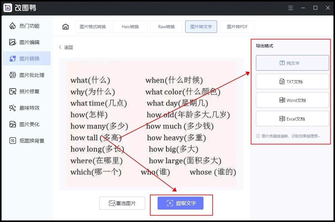
Task: Click the 热门功能 flame icon
Action: pos(13,26)
